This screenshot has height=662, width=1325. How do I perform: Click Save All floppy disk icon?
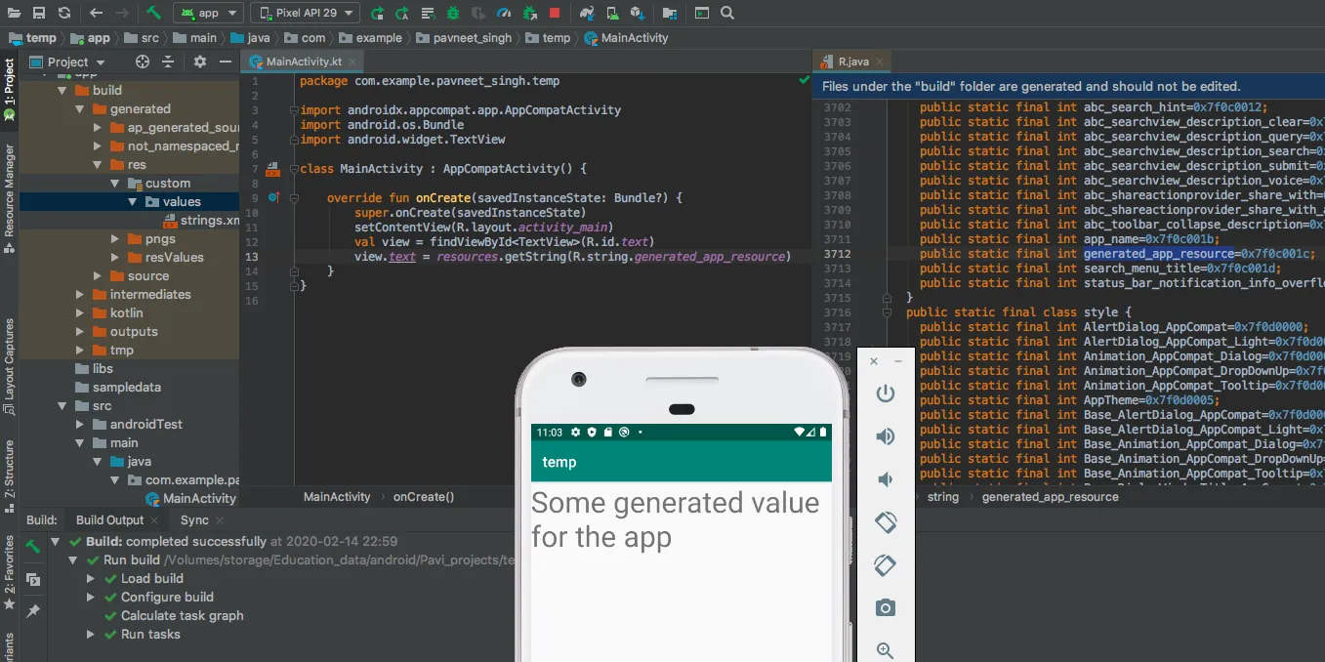tap(38, 13)
